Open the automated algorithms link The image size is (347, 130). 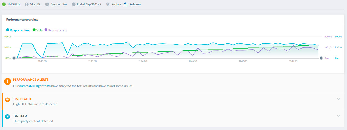coord(35,86)
